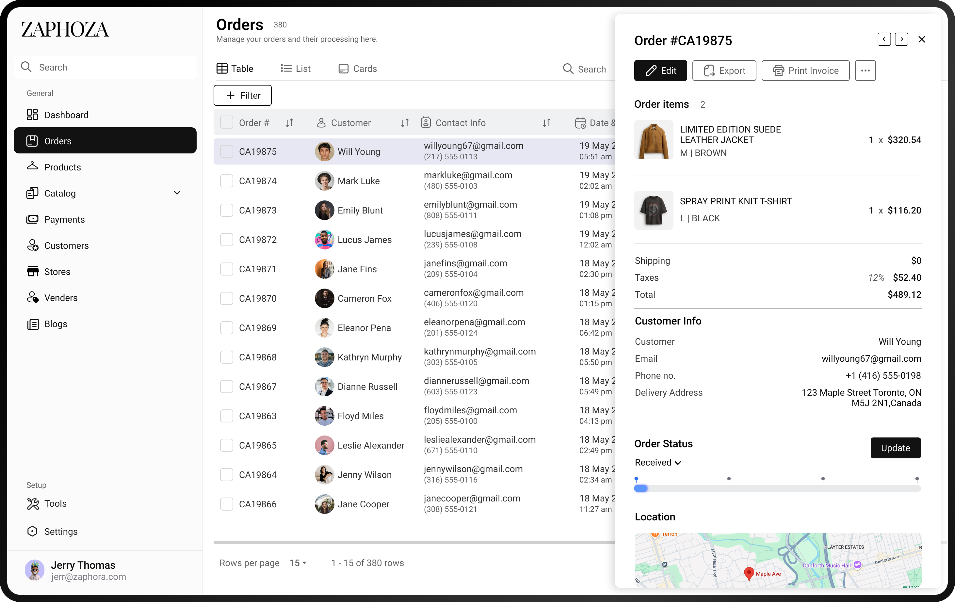Screen dimensions: 955x602
Task: Sort by Order # column arrows
Action: tap(289, 123)
